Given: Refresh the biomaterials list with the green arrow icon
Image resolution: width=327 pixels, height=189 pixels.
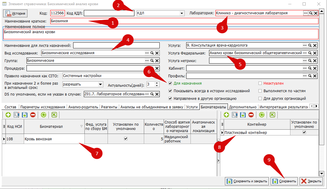Looking at the screenshot, I should pyautogui.click(x=44, y=115).
